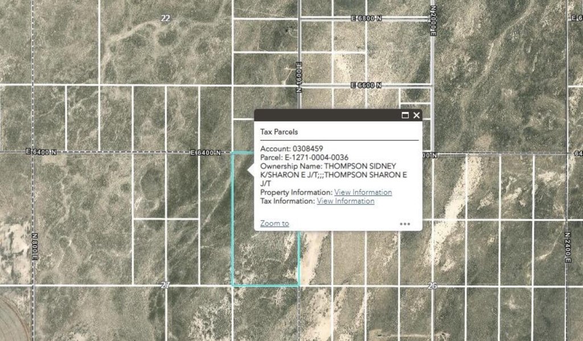Viewport: 583px width, 341px height.
Task: Click the section 22 map label
Action: [x=166, y=18]
